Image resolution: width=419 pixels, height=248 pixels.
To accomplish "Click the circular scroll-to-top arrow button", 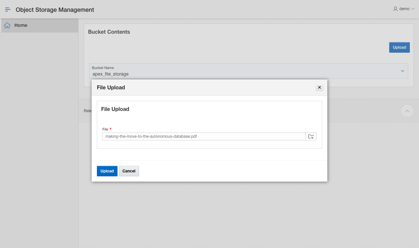I will (x=407, y=111).
